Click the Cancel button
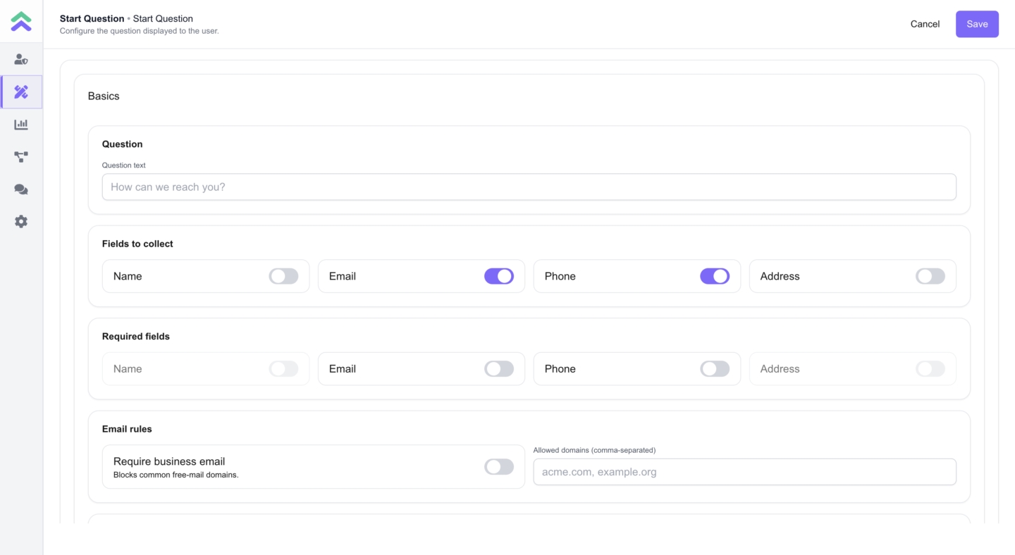Screen dimensions: 1015x555 coord(925,24)
